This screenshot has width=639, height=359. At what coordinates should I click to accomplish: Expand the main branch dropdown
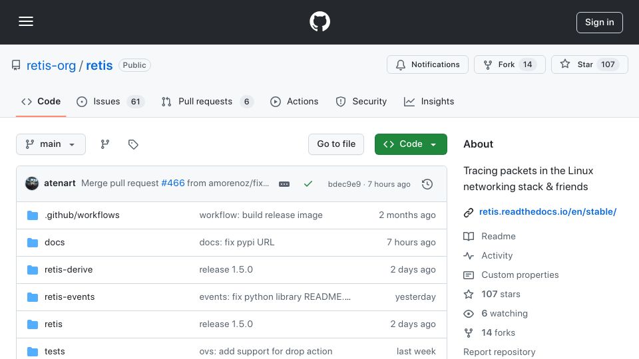51,144
